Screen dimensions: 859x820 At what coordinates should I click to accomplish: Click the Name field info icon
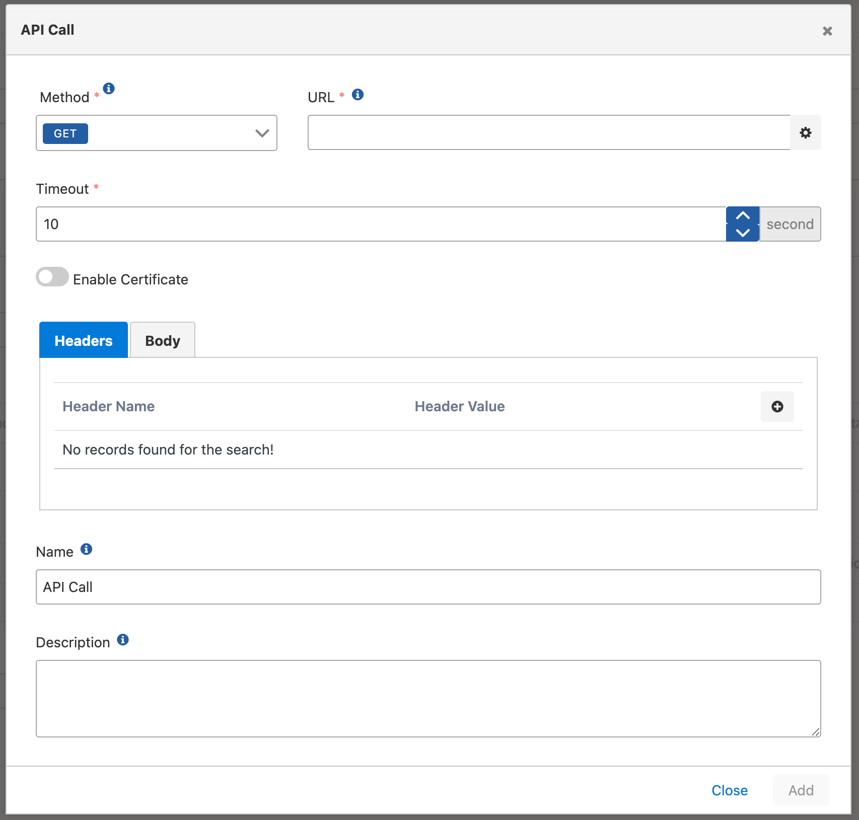[87, 549]
